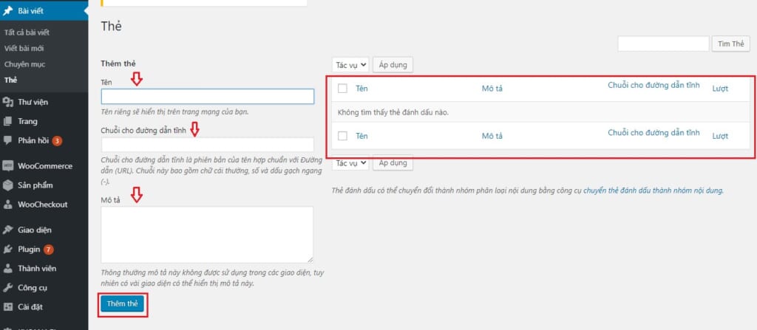The image size is (757, 330).
Task: Sort by Lượt in table header
Action: tap(720, 89)
